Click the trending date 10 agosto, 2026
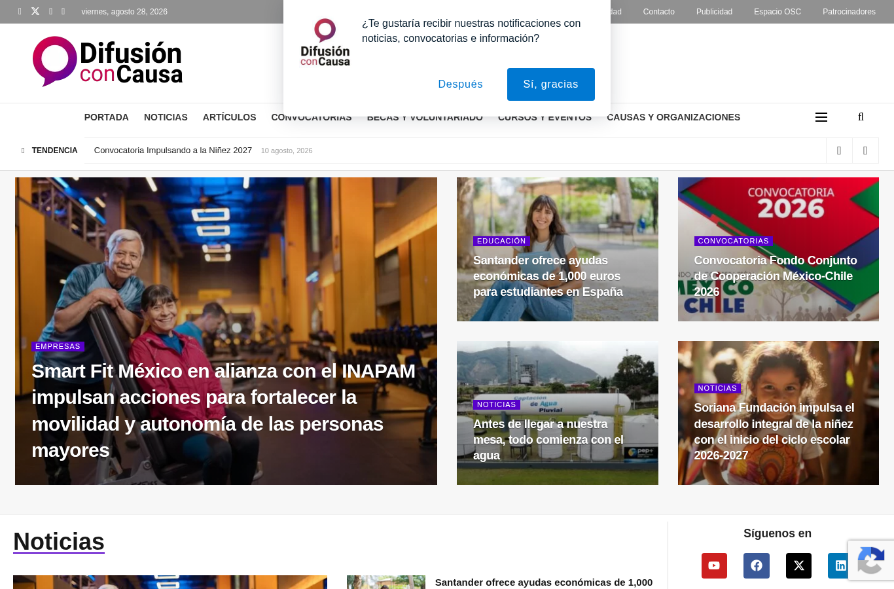This screenshot has height=589, width=894. click(287, 151)
